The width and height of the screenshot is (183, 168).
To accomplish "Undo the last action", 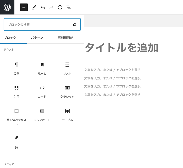I will coord(43,7).
